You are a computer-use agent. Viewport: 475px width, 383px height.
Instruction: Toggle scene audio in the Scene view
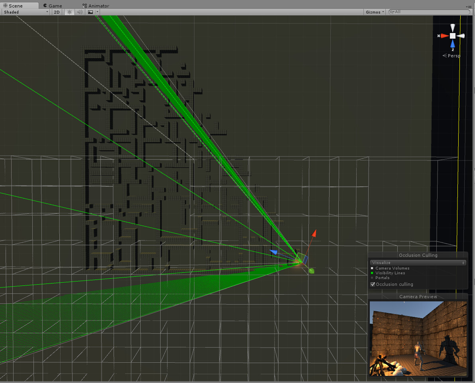click(x=79, y=12)
